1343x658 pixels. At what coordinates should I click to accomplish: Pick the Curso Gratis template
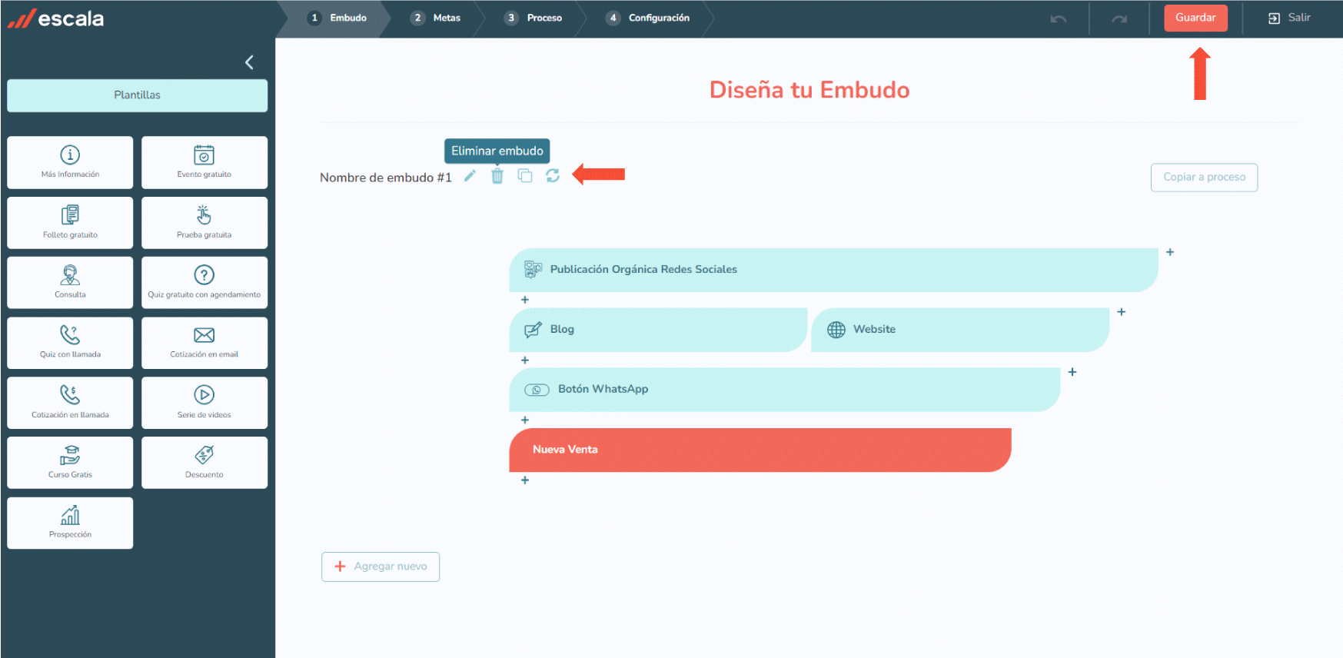(70, 463)
